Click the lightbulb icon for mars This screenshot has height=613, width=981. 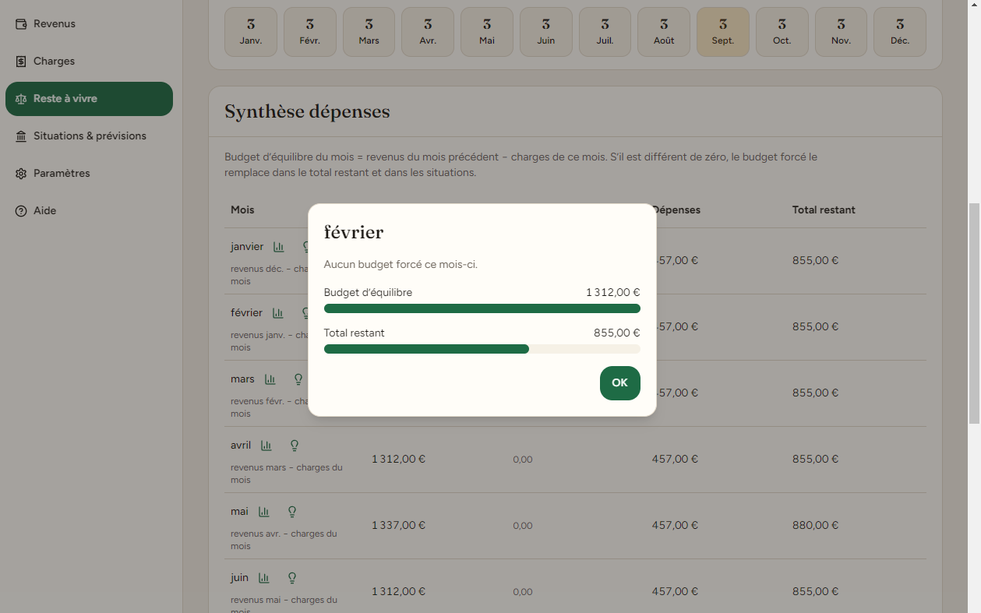point(298,379)
